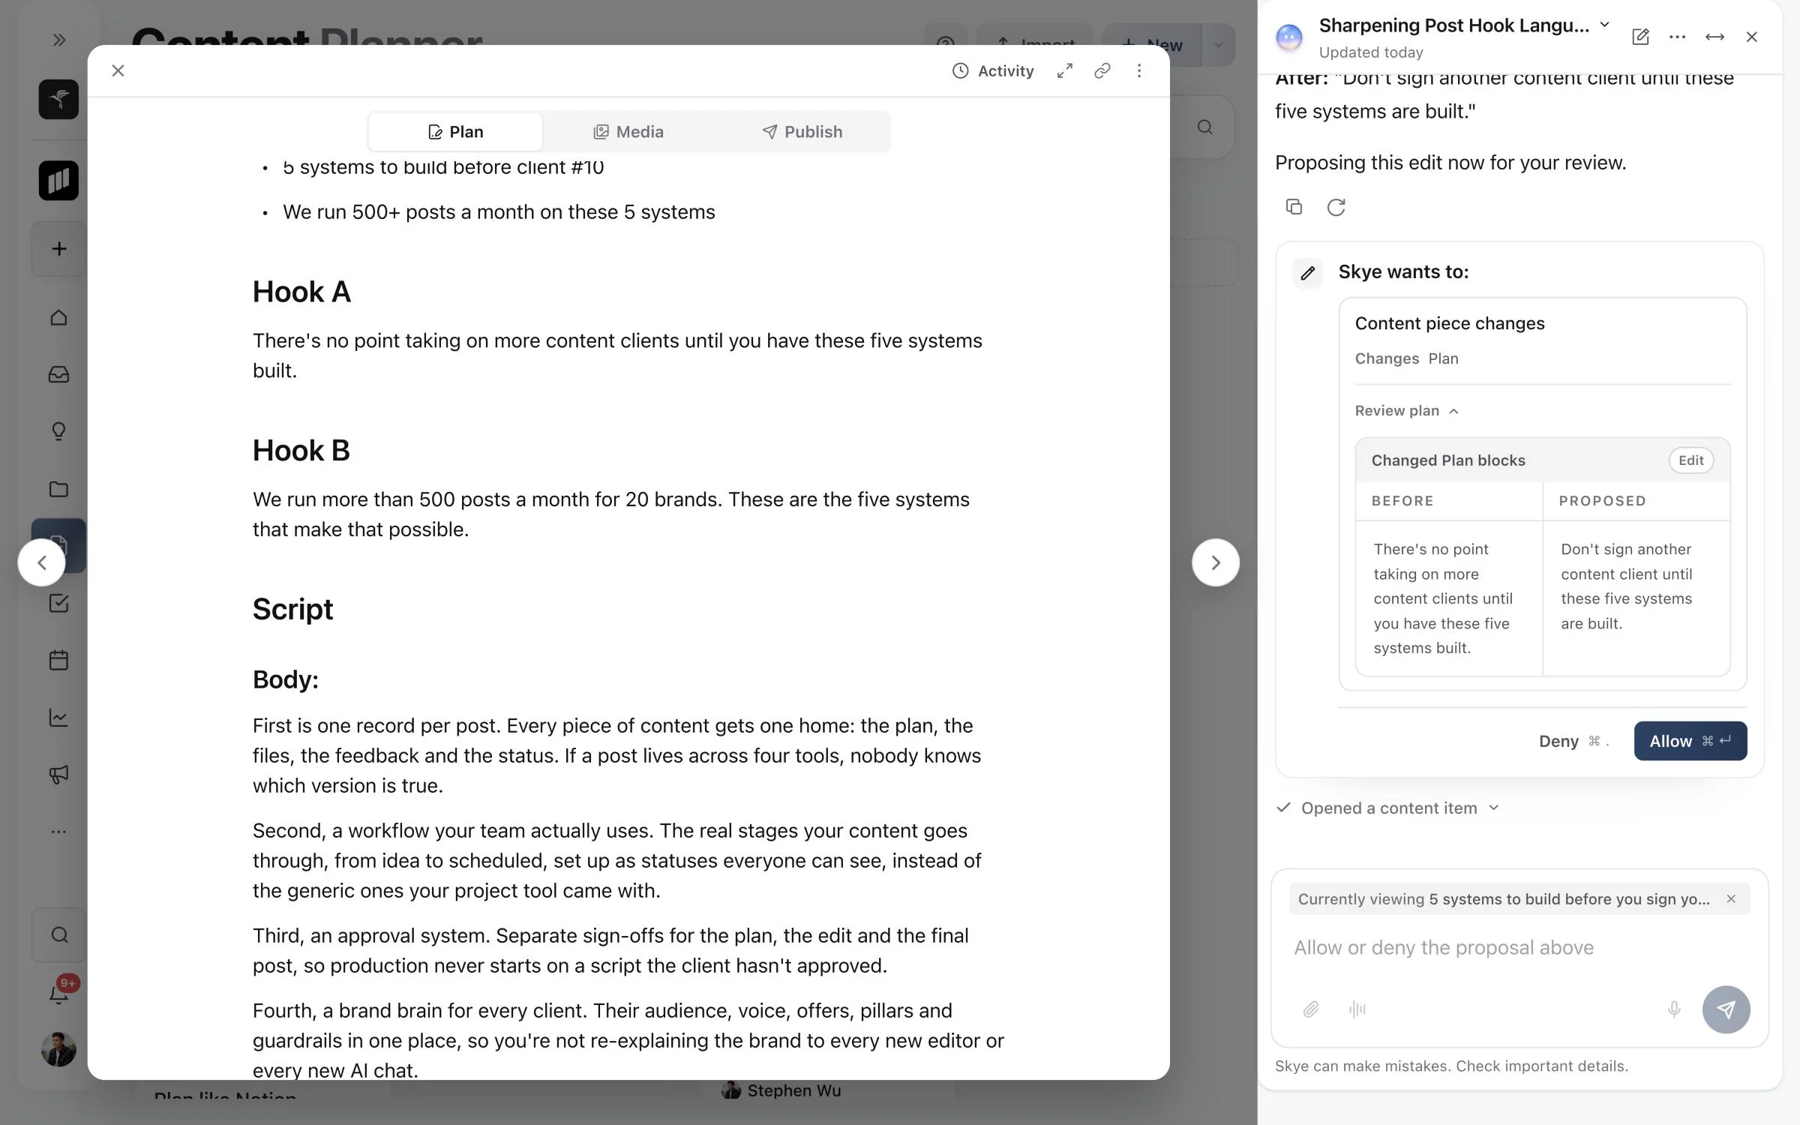Click Edit on Changed Plan blocks
The height and width of the screenshot is (1125, 1800).
click(x=1691, y=460)
